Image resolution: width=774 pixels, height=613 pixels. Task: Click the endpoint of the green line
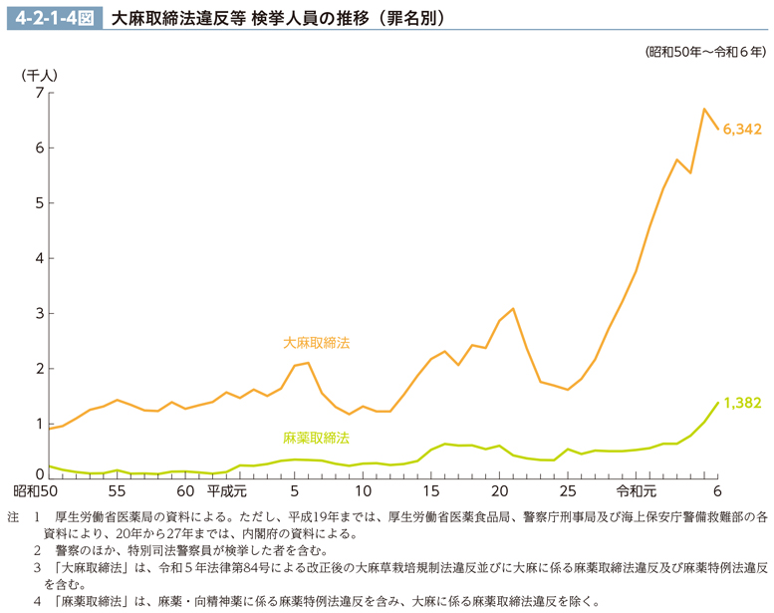[x=717, y=403]
